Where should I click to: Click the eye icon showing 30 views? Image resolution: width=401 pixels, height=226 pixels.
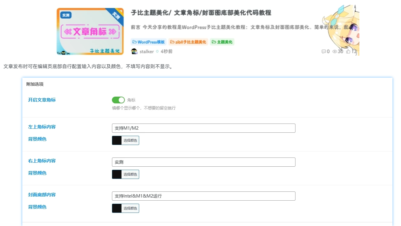coord(334,51)
